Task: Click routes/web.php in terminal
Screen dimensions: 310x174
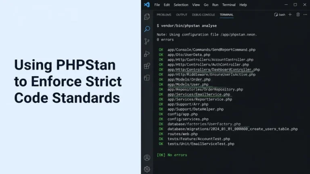Action: 183,134
